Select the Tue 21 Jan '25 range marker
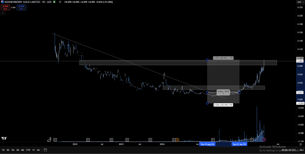Screen dimensions: 305x154 coord(239,144)
